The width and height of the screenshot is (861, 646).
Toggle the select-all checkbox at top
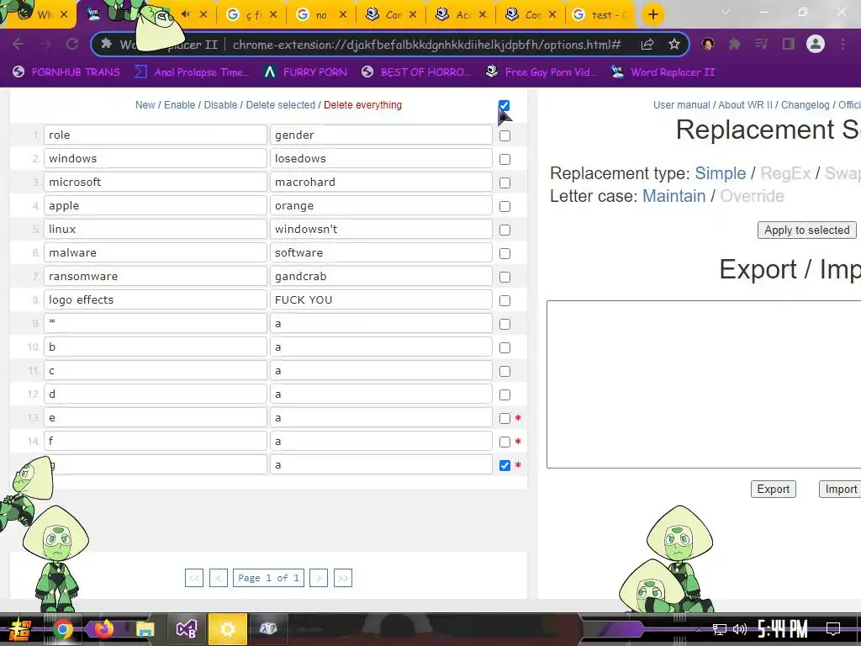[504, 105]
